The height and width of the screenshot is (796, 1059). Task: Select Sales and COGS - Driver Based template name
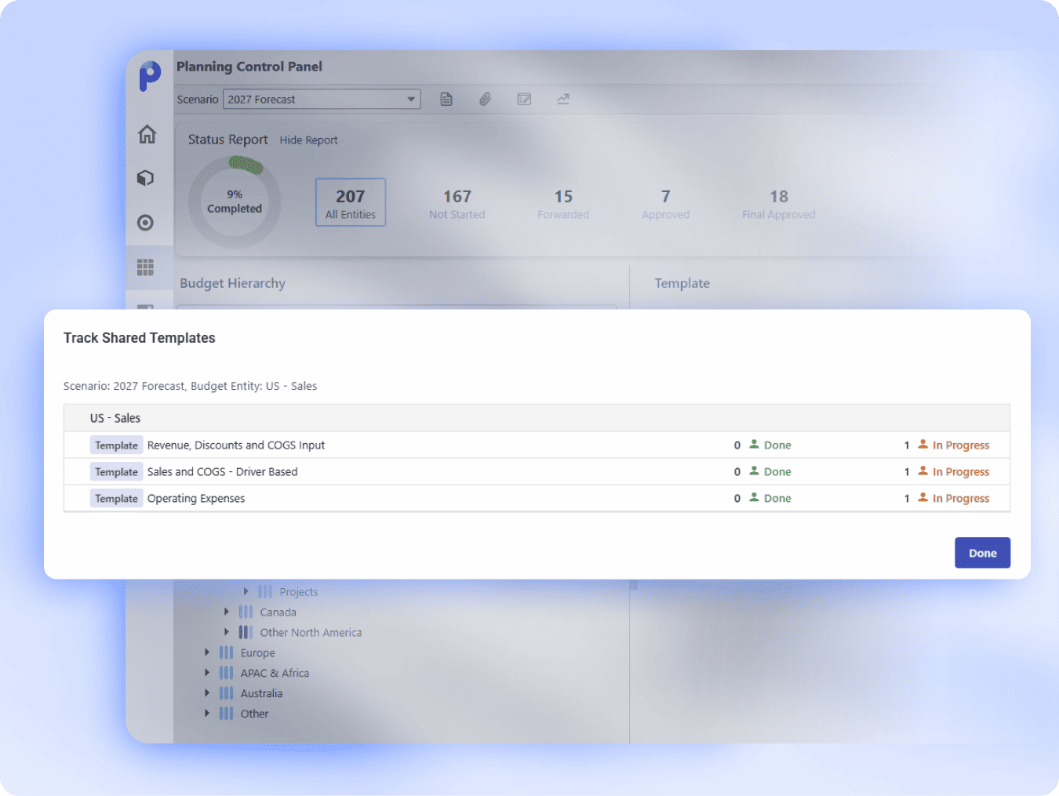click(x=223, y=472)
